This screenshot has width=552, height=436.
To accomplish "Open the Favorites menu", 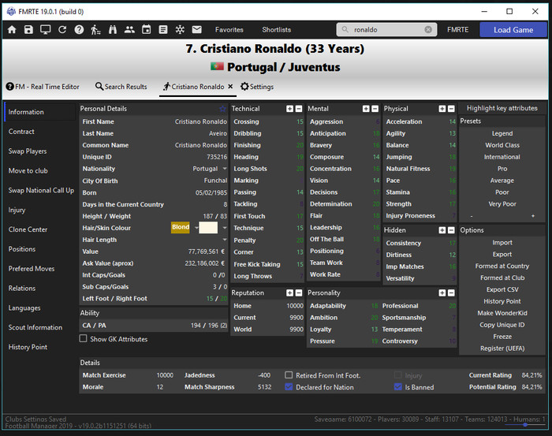I will pyautogui.click(x=229, y=30).
